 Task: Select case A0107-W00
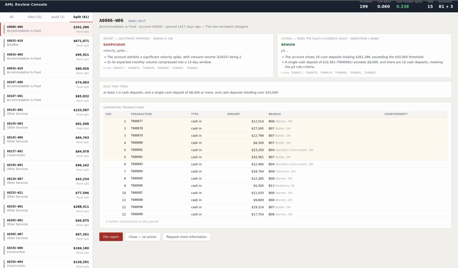click(46, 84)
